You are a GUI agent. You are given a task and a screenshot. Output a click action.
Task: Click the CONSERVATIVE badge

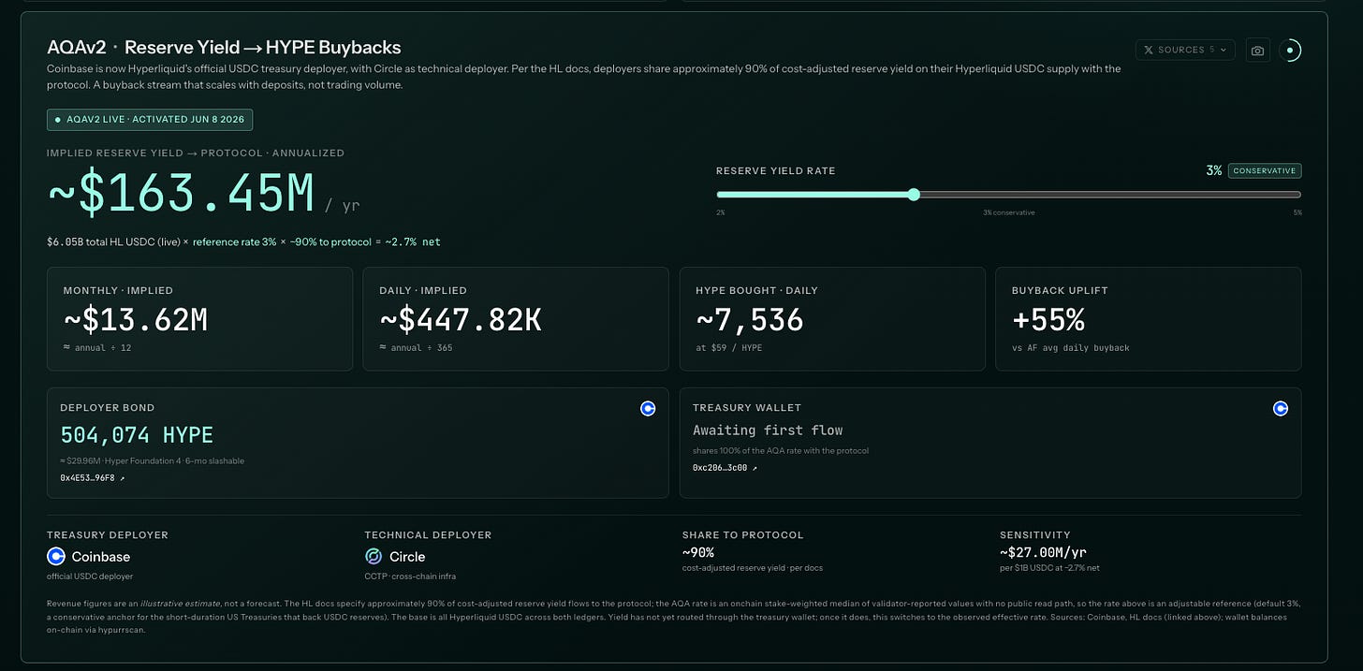[1265, 171]
